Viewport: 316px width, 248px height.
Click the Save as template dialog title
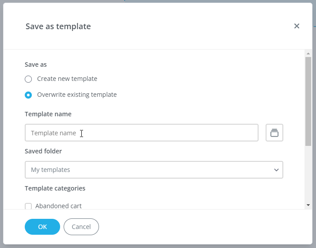point(58,27)
